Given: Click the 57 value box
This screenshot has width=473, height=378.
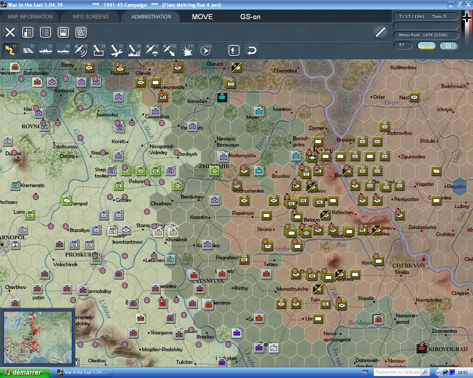Looking at the screenshot, I should (403, 45).
